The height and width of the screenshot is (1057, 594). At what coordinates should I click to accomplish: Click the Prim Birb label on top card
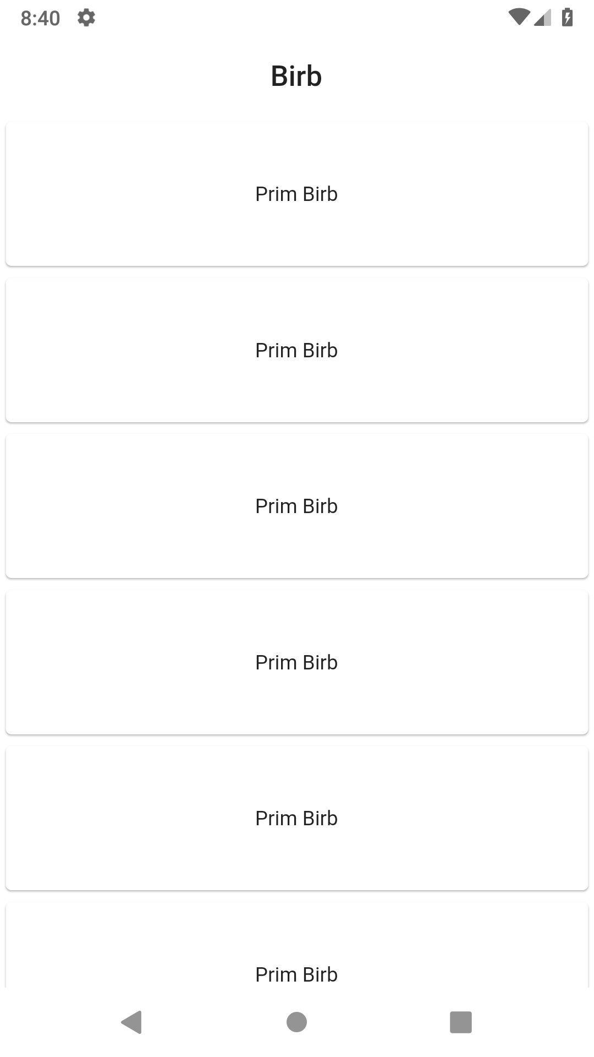pos(296,194)
